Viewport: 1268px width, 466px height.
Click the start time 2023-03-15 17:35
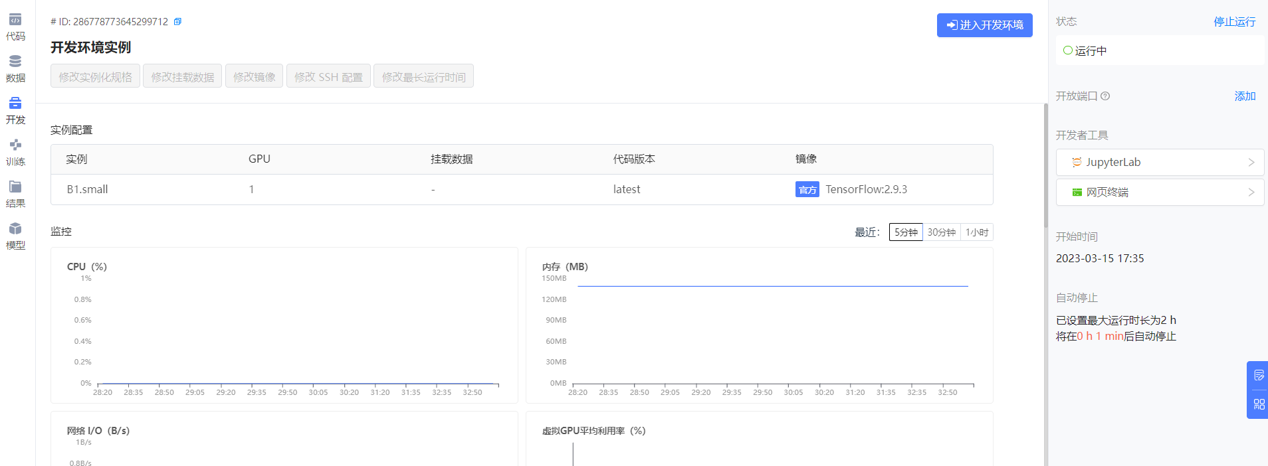1100,258
